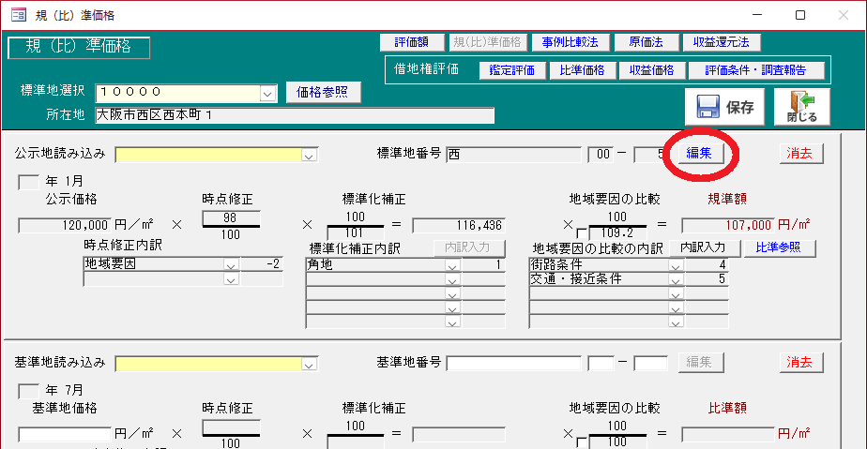This screenshot has height=449, width=867.
Task: Toggle the year checkbox beside 年 1月
Action: click(x=30, y=182)
